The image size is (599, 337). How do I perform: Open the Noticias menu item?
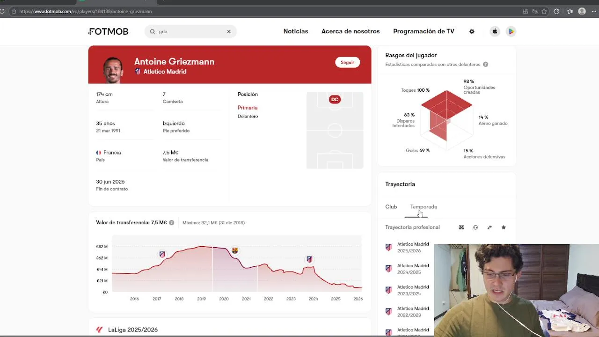coord(296,31)
